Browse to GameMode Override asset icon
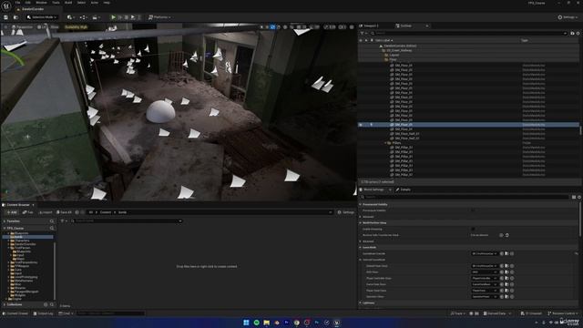The image size is (583, 328). (506, 253)
